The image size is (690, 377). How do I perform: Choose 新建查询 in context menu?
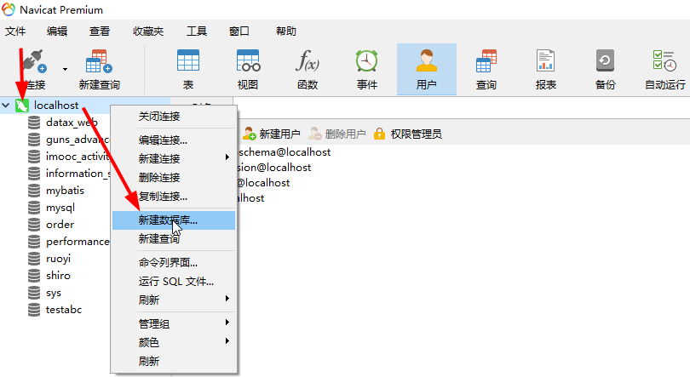pos(174,239)
